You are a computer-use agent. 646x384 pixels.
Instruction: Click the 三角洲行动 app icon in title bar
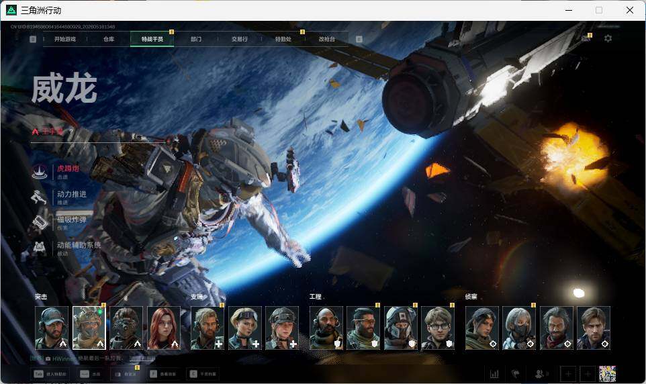click(x=11, y=10)
